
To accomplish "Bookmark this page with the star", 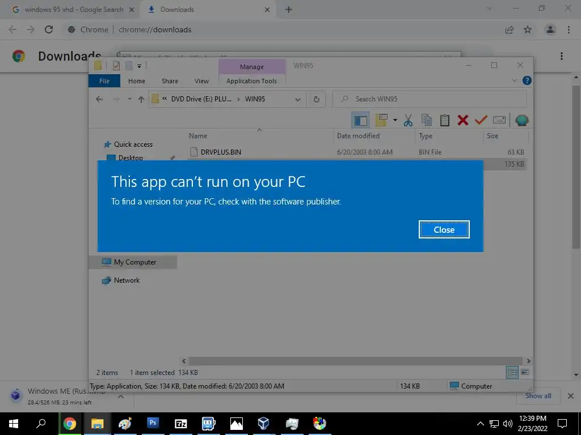I will [528, 29].
